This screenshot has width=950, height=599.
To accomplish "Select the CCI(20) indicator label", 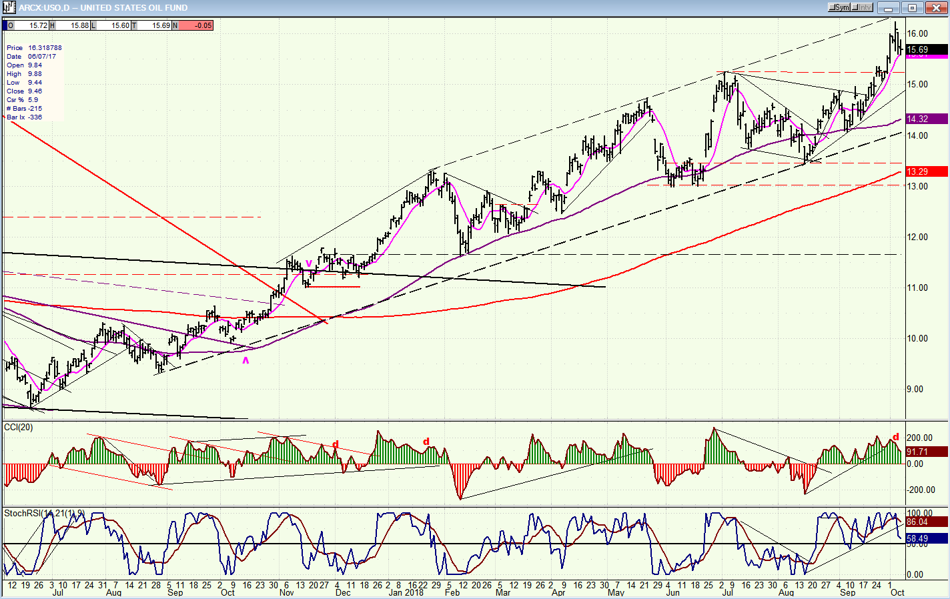I will click(19, 427).
